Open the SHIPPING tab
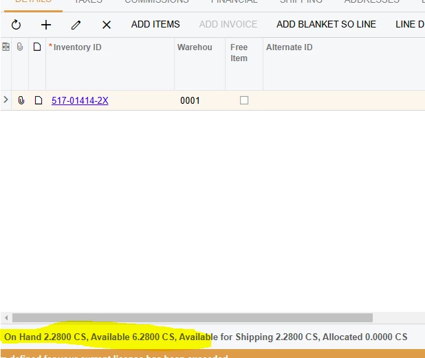Viewport: 425px width, 358px height. pyautogui.click(x=301, y=1)
